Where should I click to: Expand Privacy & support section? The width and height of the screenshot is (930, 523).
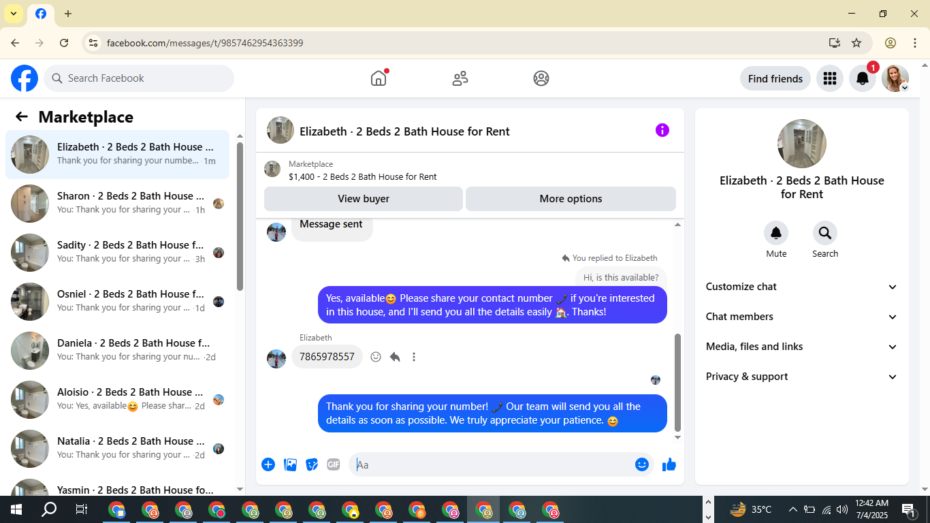click(801, 377)
